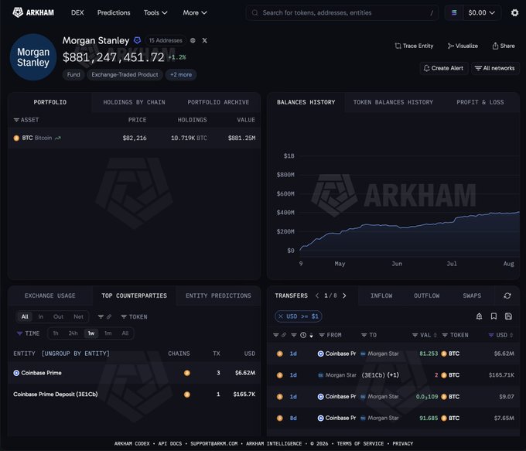This screenshot has width=526, height=451.
Task: Click Bitcoin chain icon in Coinbase Prime row
Action: (187, 373)
